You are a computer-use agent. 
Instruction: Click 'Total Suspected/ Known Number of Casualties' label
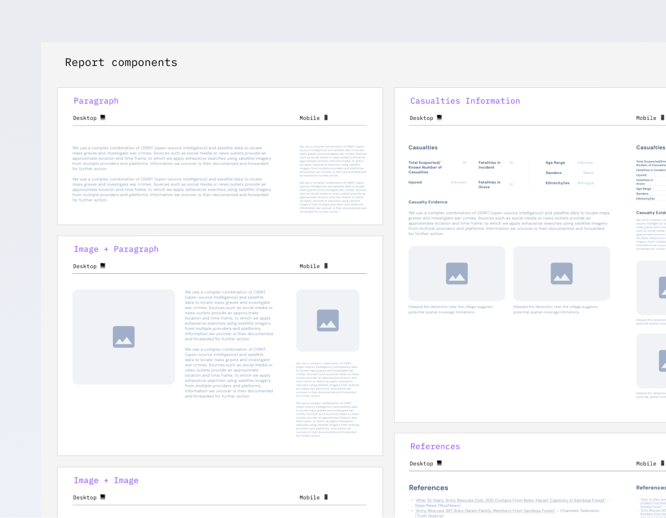[x=425, y=168]
